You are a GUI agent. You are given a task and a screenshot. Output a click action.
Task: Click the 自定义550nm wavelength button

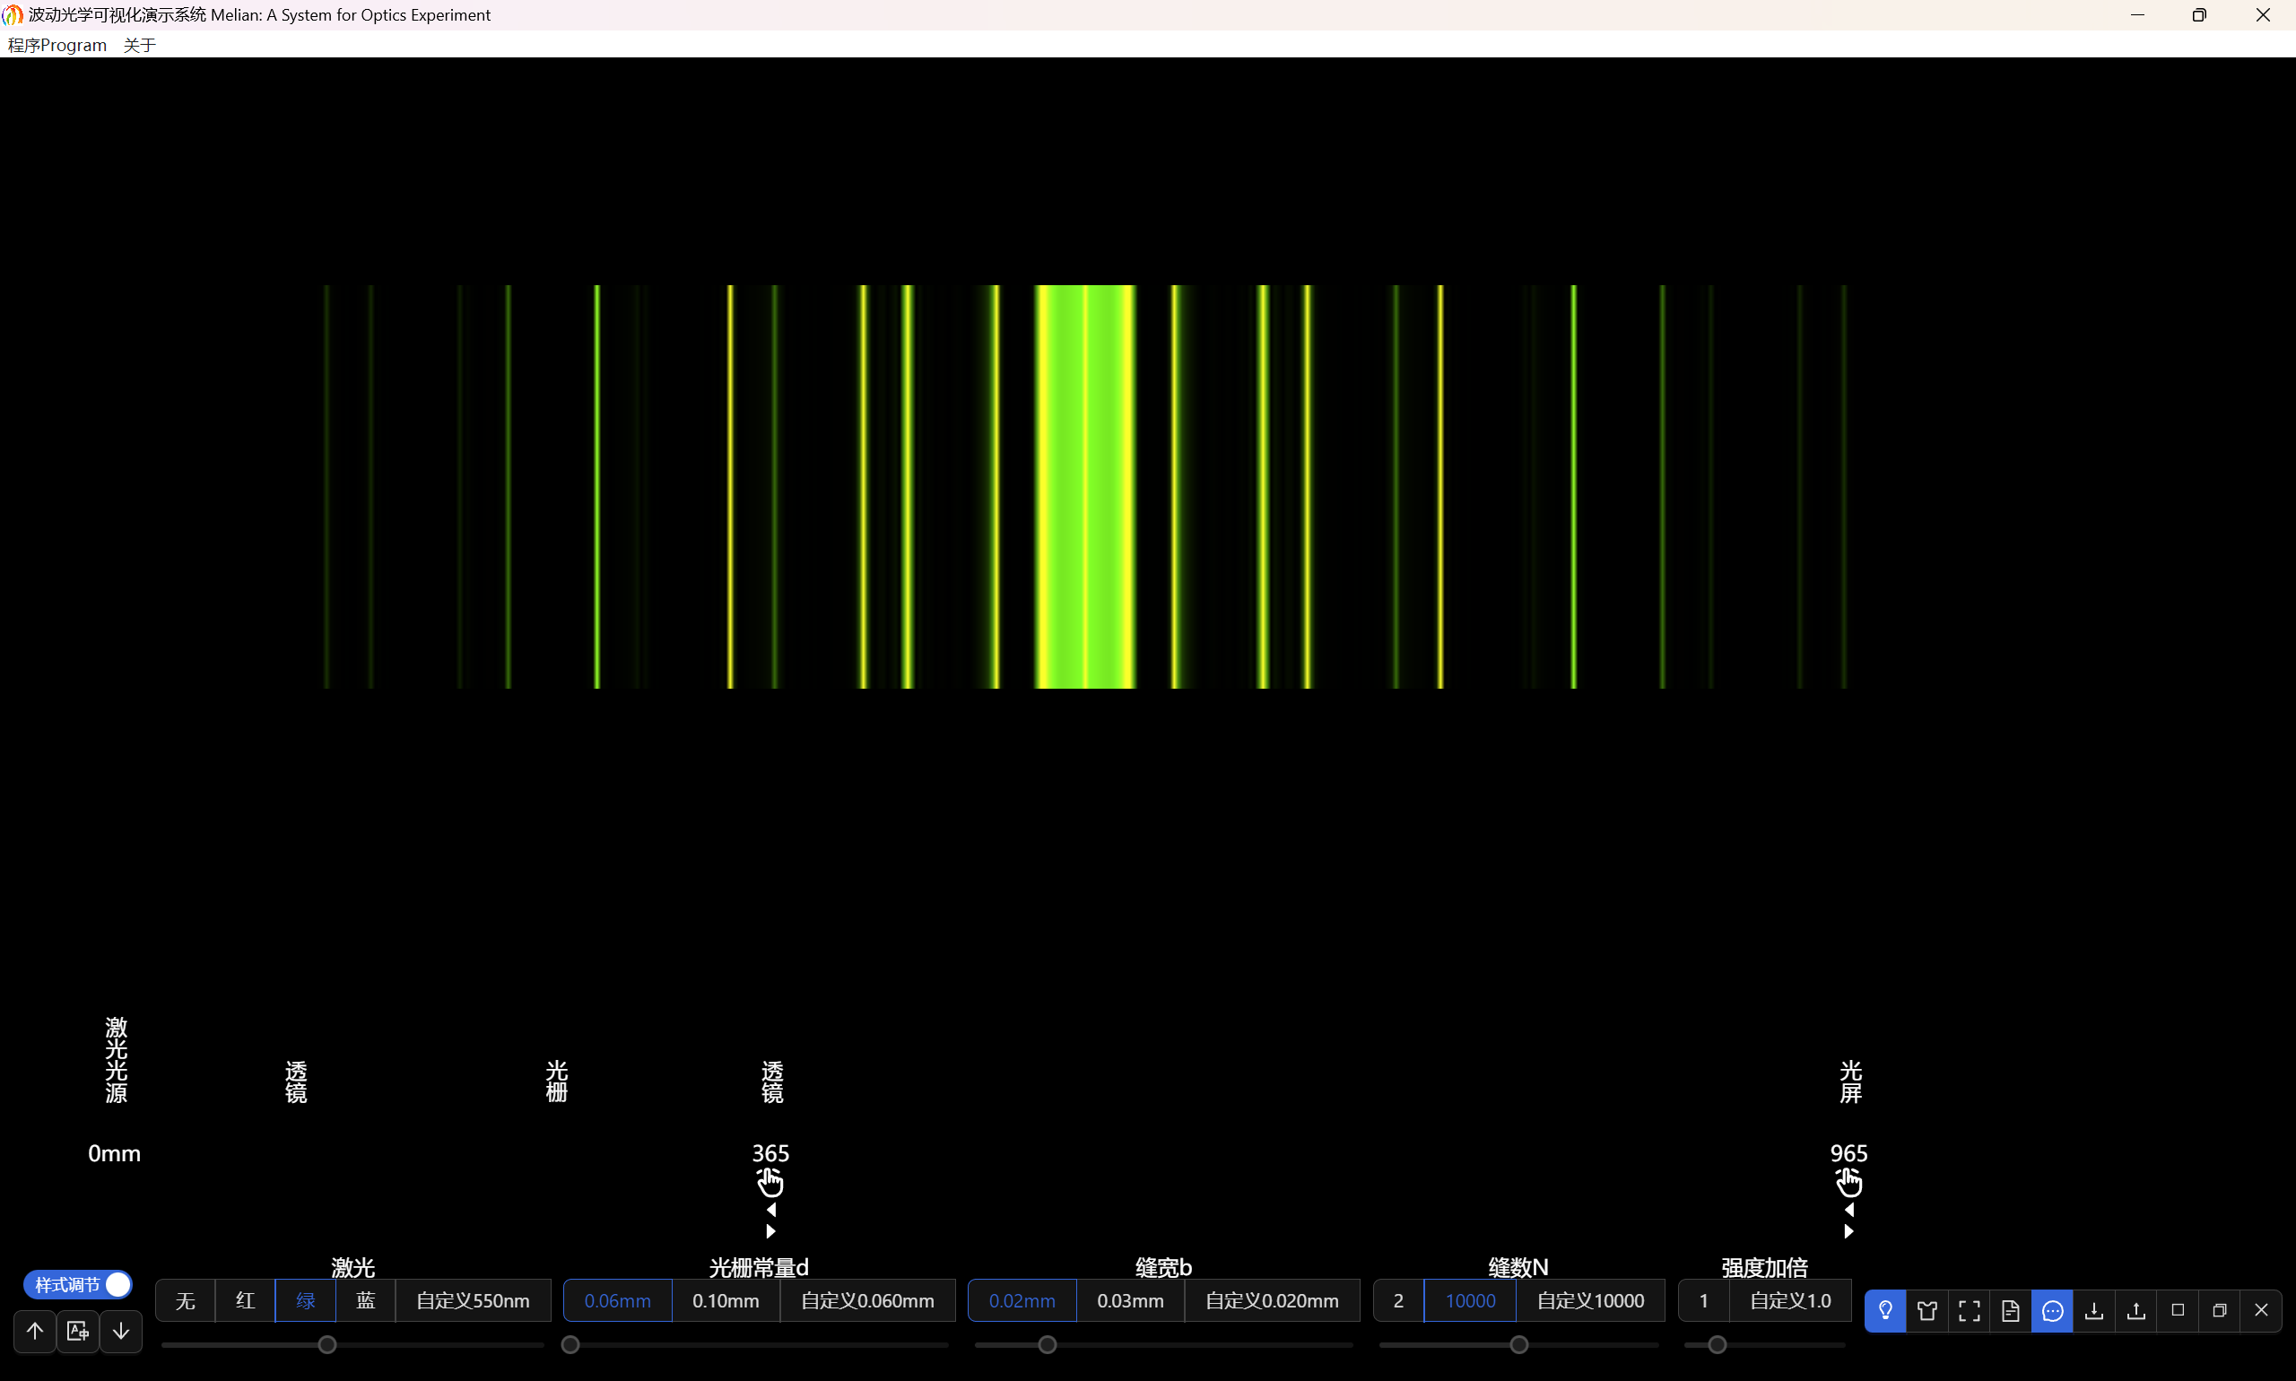tap(472, 1300)
